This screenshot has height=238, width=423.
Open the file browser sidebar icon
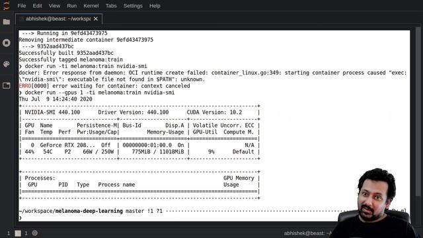7,22
